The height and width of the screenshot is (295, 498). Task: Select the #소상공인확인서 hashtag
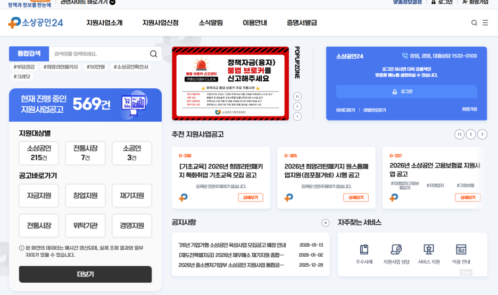click(x=131, y=67)
